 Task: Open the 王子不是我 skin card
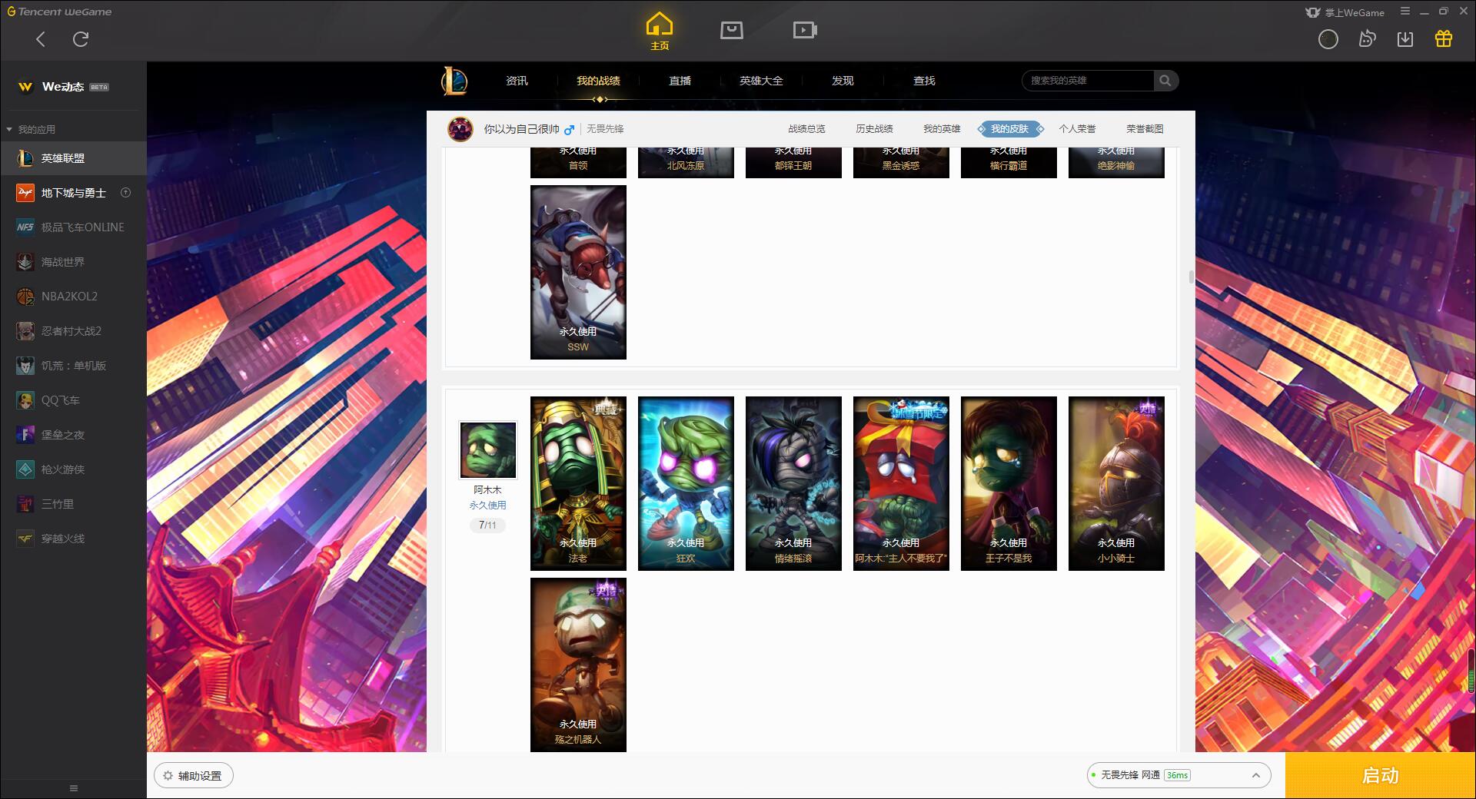1009,483
